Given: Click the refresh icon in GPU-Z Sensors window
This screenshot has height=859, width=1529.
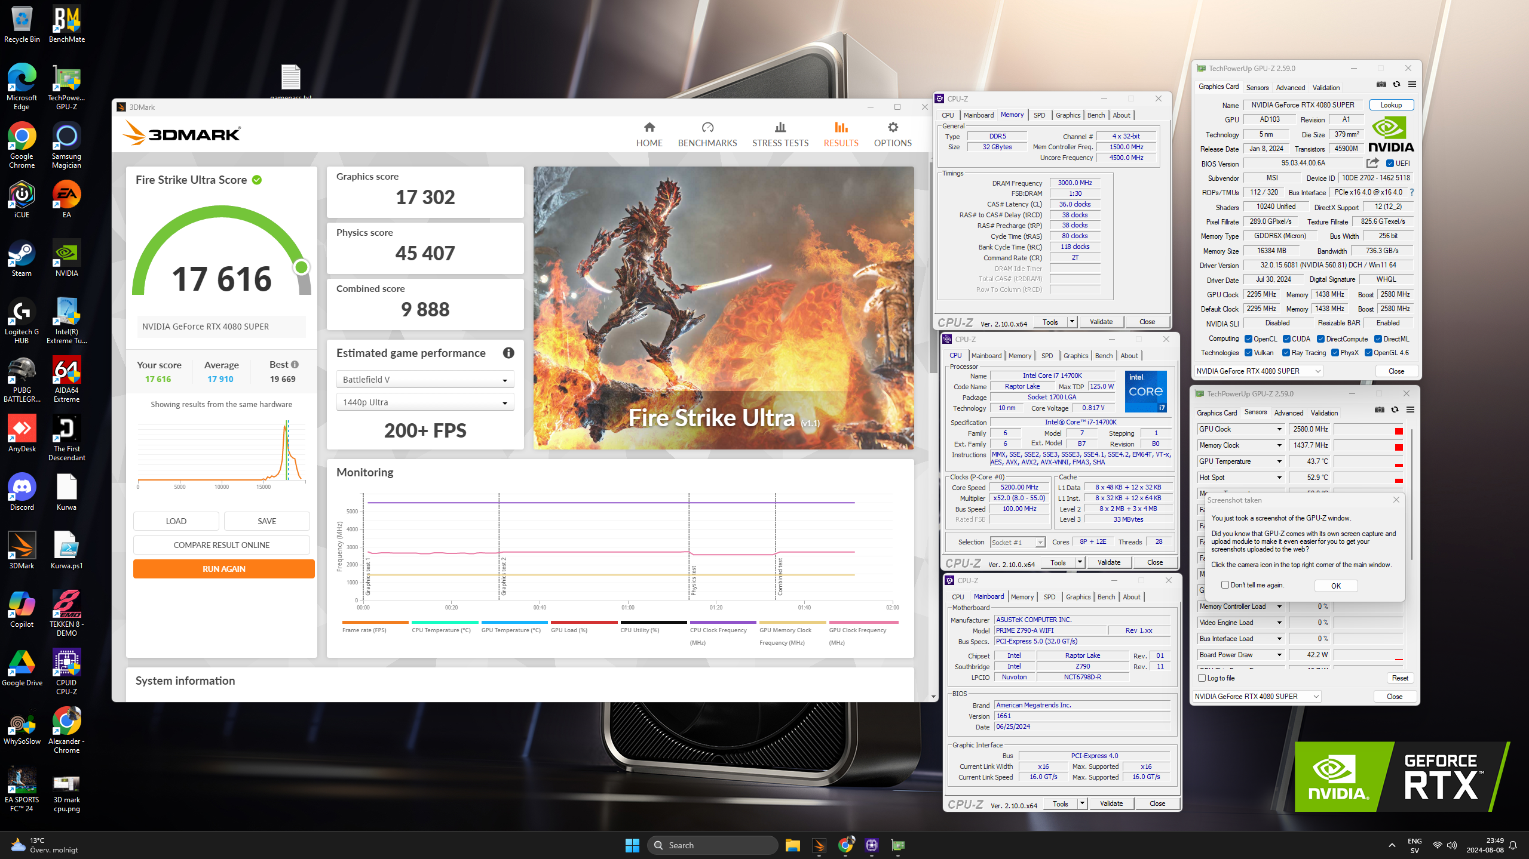Looking at the screenshot, I should 1395,410.
